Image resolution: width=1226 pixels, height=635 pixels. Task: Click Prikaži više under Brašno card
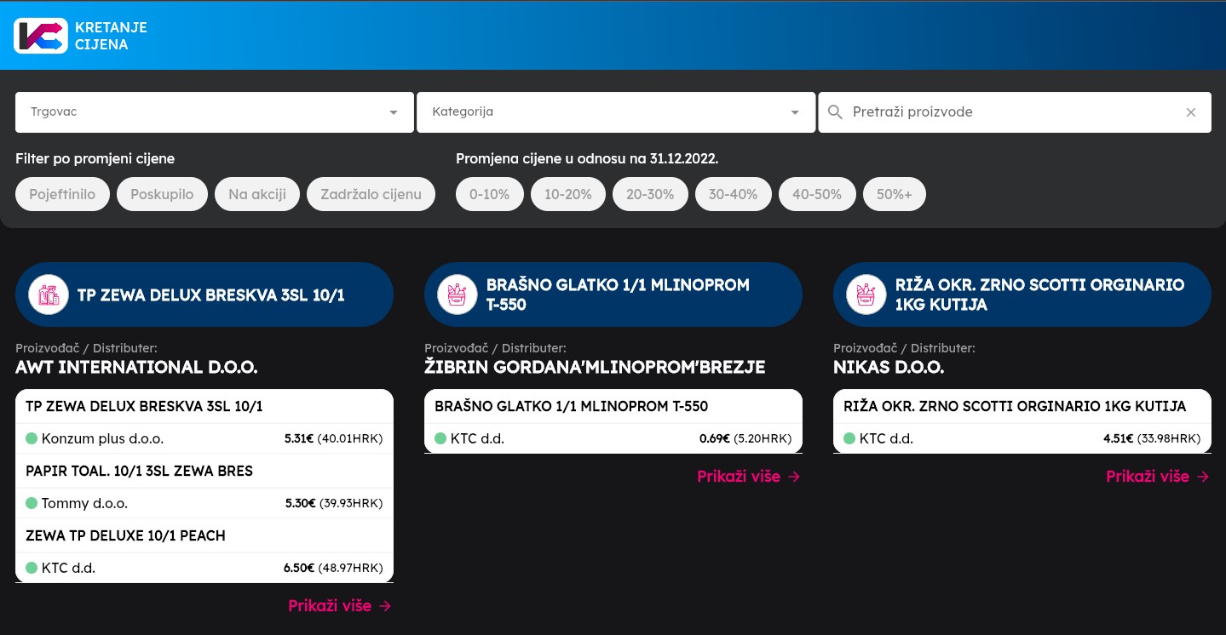point(748,477)
